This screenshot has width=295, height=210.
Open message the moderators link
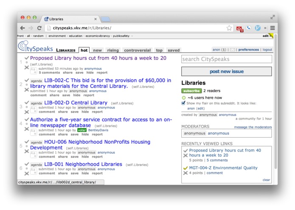point(253,127)
